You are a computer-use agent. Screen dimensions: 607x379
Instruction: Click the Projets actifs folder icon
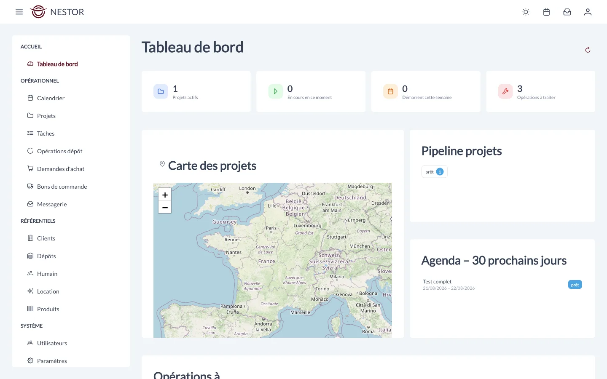[161, 91]
